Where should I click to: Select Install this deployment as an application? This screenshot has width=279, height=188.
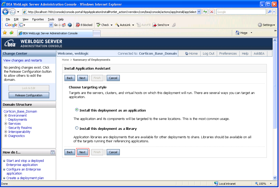point(77,110)
